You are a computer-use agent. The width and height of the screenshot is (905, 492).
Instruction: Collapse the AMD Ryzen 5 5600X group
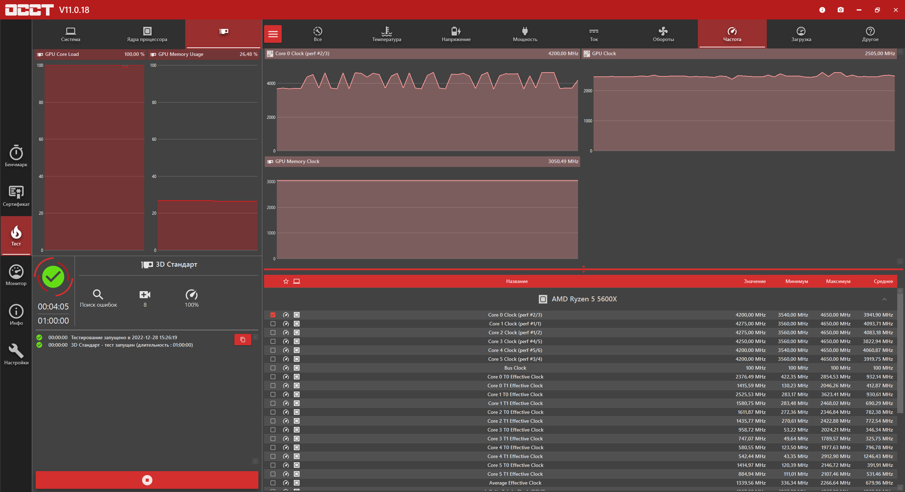click(x=884, y=299)
